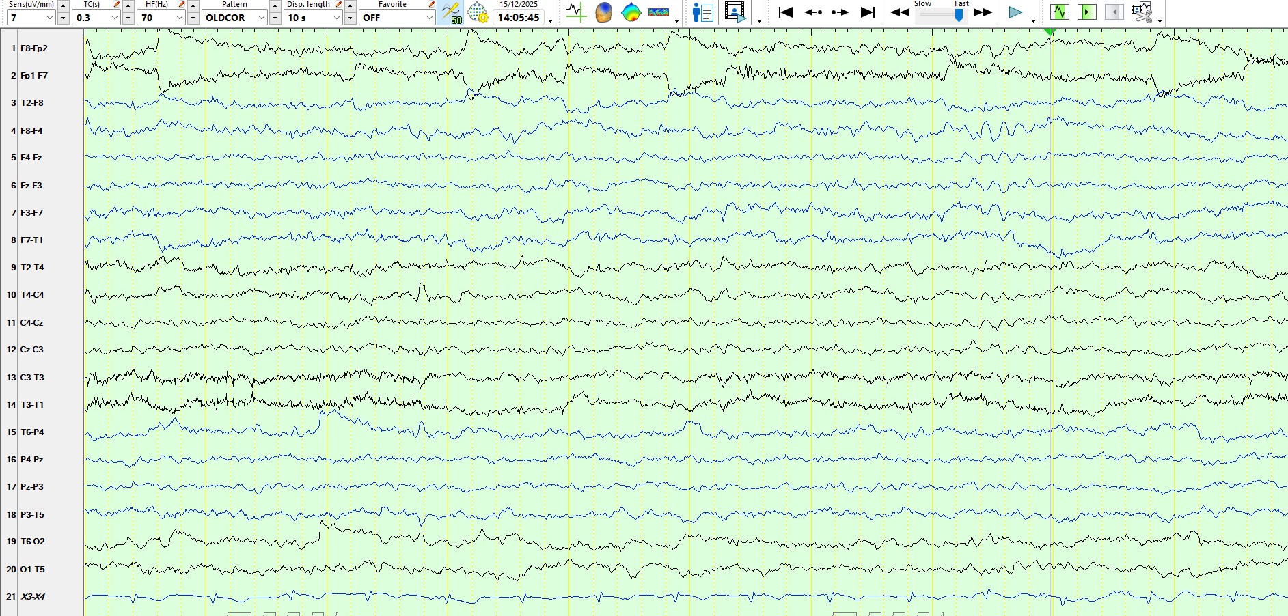The height and width of the screenshot is (616, 1288).
Task: Open the patient information icon
Action: click(x=702, y=12)
